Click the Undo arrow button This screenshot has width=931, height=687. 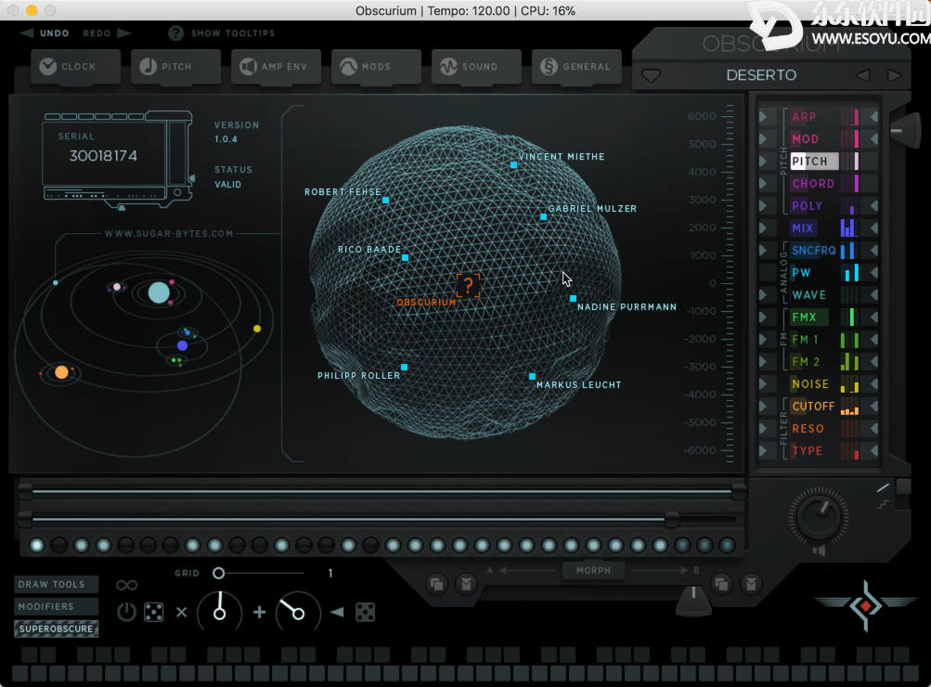click(x=27, y=33)
